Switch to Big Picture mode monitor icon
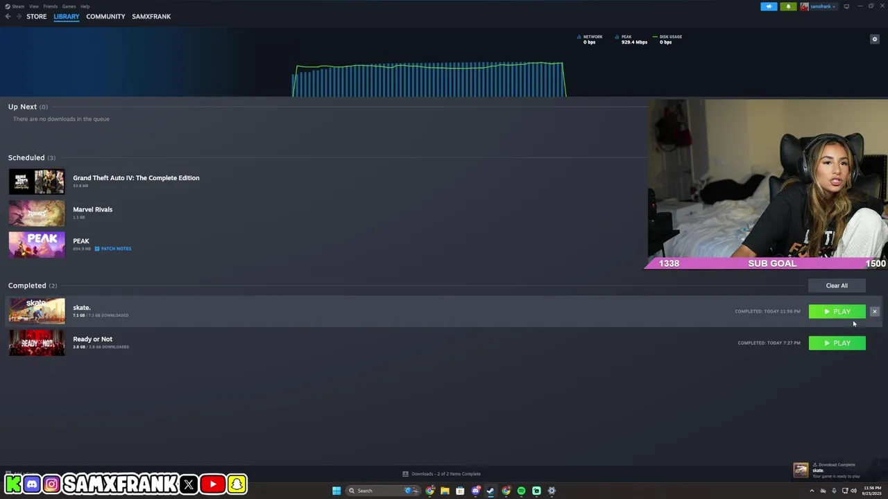The height and width of the screenshot is (499, 888). point(846,6)
